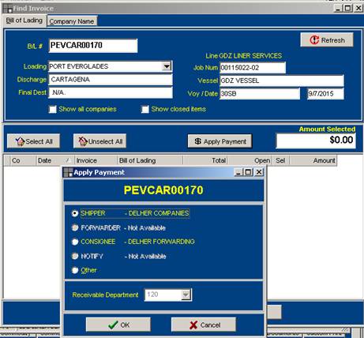
Task: Click the red X Cancel button
Action: 204,325
